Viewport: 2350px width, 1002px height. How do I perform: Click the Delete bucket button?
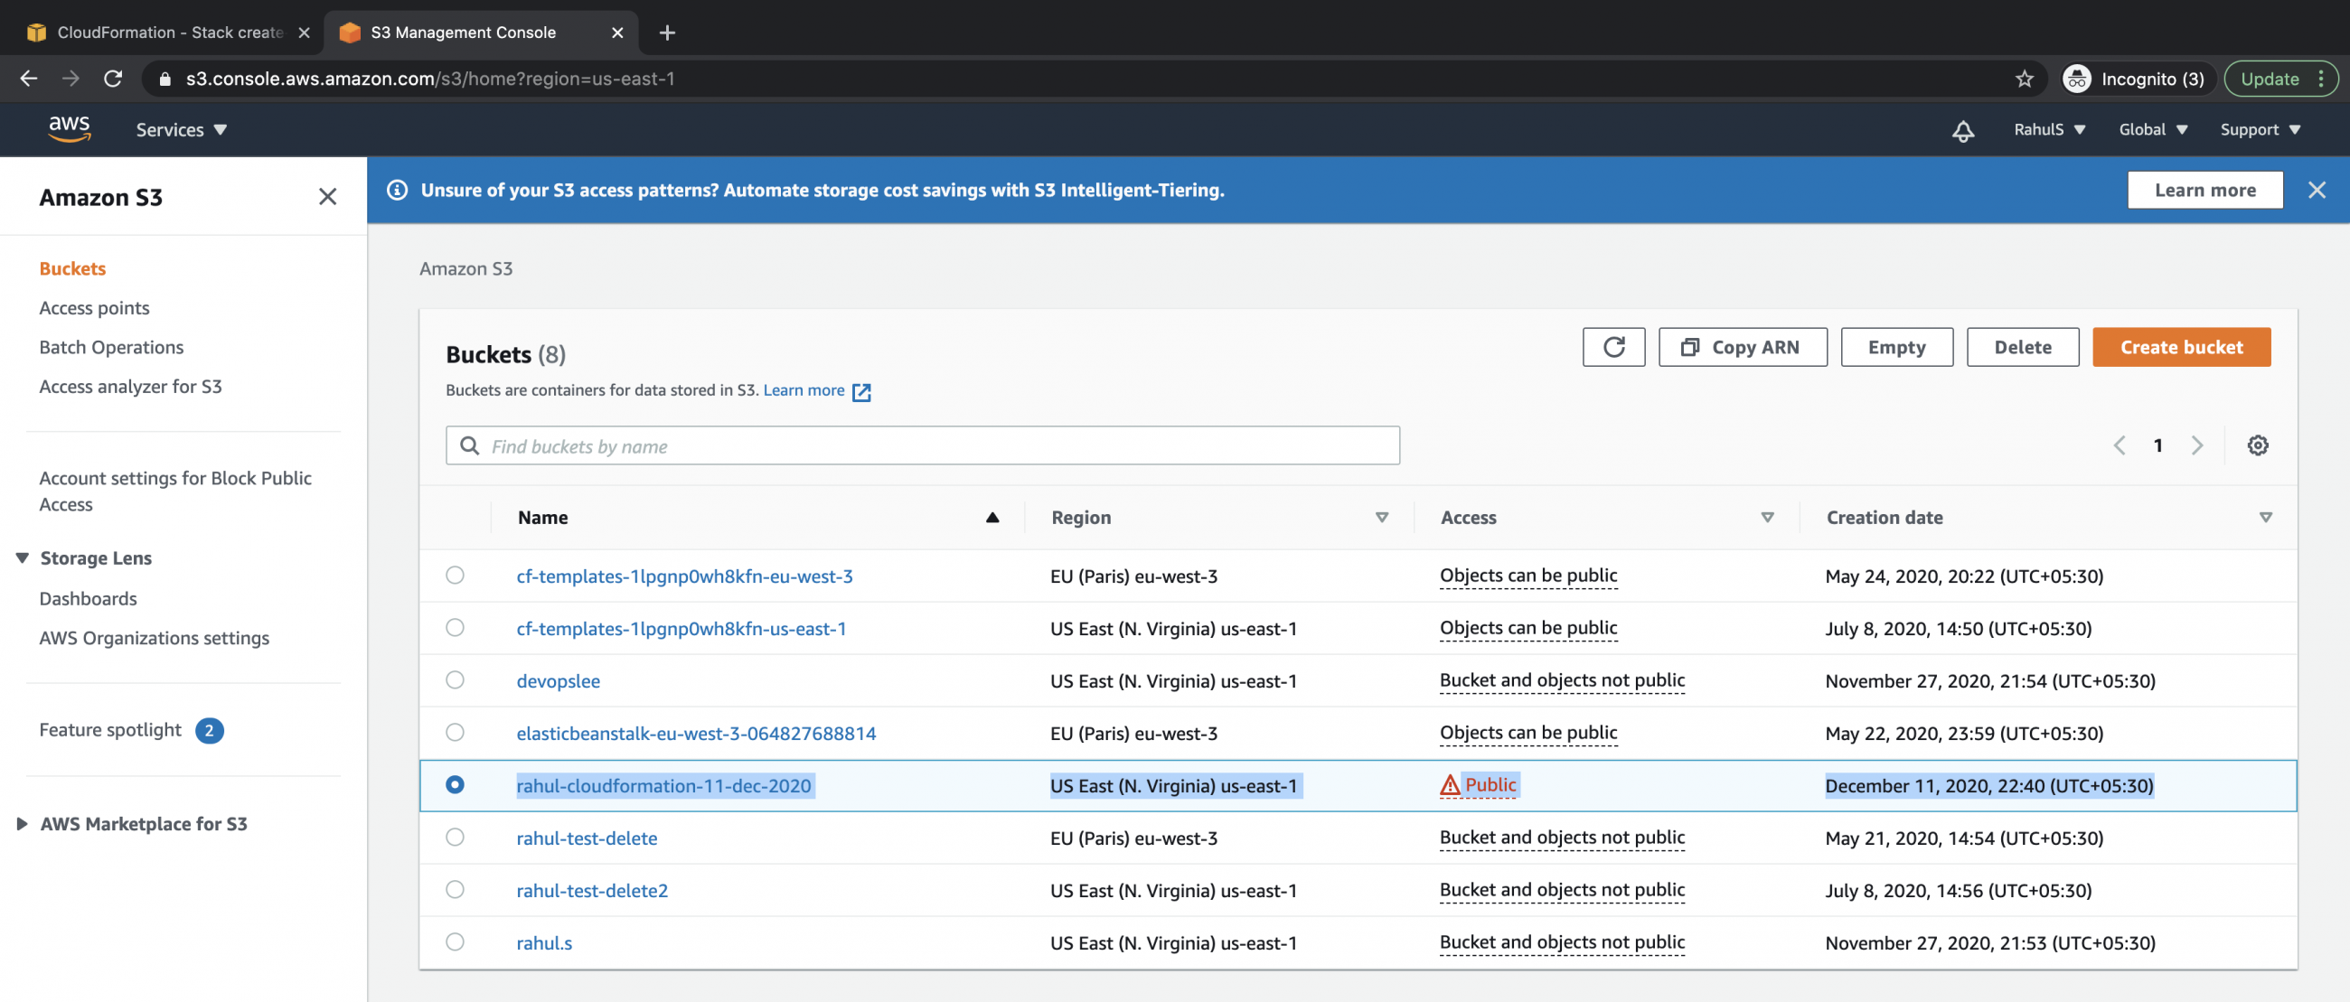click(x=2023, y=347)
